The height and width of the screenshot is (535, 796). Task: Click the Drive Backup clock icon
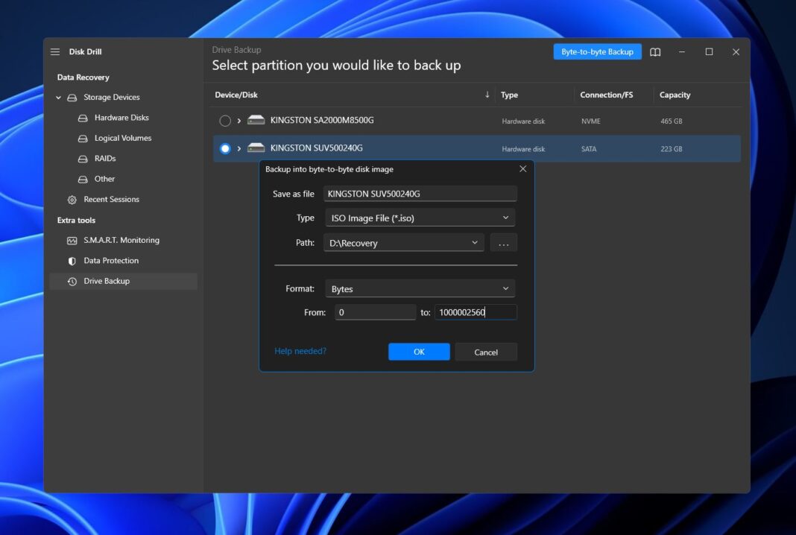[72, 282]
